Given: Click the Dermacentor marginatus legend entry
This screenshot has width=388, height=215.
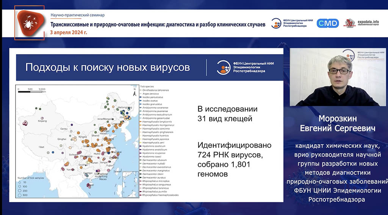Looking at the screenshot, I should tap(156, 170).
